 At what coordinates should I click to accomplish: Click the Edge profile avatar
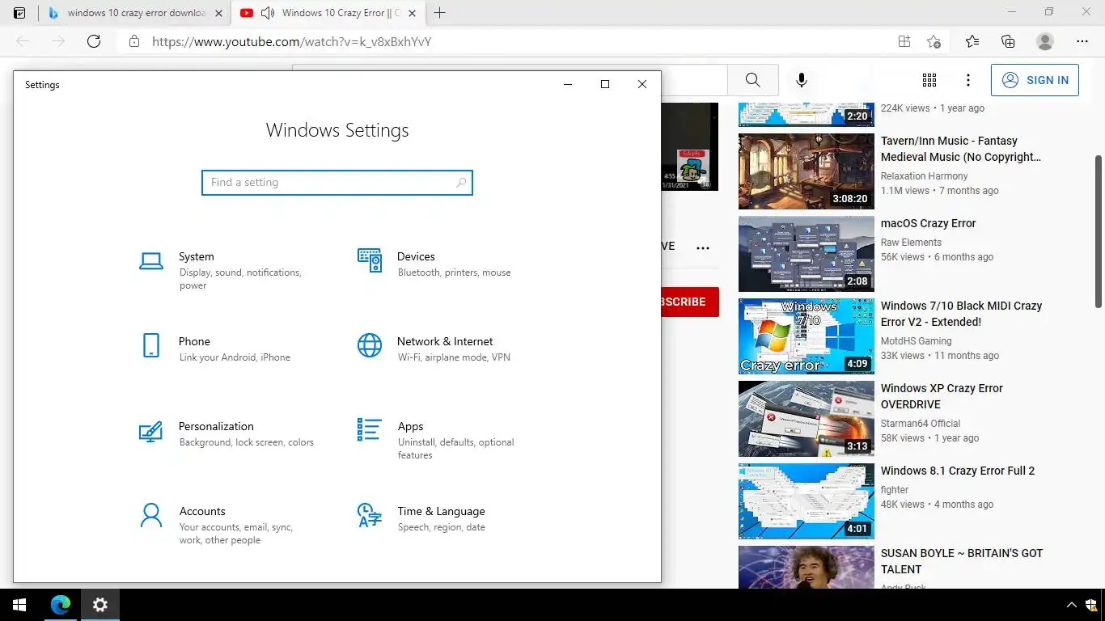tap(1045, 41)
